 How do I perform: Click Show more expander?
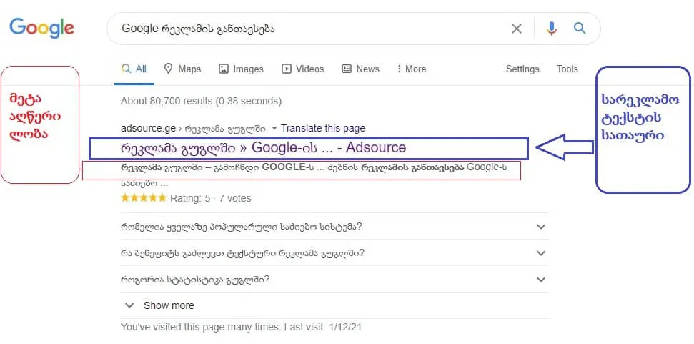(160, 305)
